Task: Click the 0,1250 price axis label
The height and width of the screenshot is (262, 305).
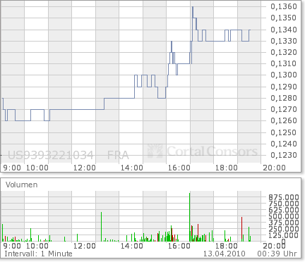Action: coord(284,132)
